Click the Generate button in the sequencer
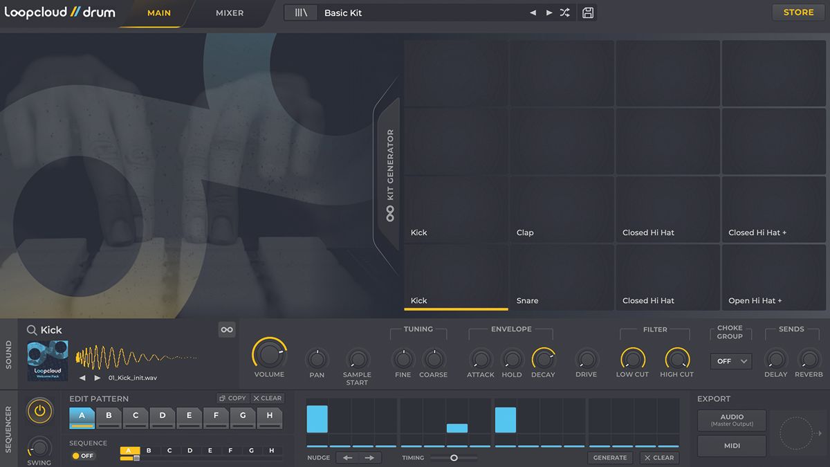The width and height of the screenshot is (830, 467). coord(609,457)
